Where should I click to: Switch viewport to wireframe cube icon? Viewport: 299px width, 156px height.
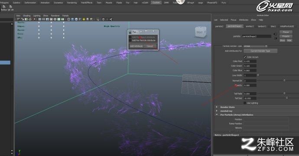(68, 19)
